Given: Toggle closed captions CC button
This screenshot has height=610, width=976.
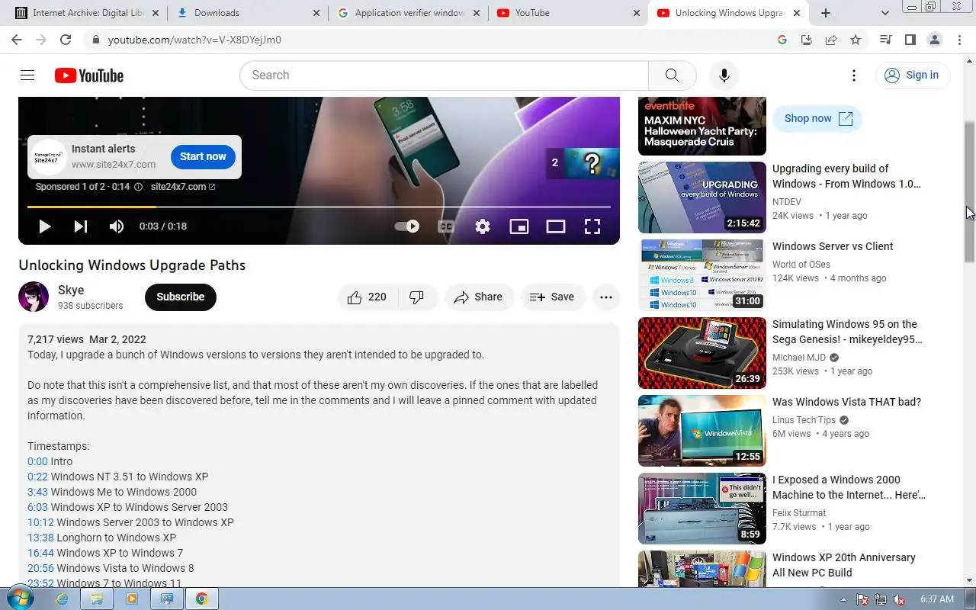Looking at the screenshot, I should pos(445,226).
